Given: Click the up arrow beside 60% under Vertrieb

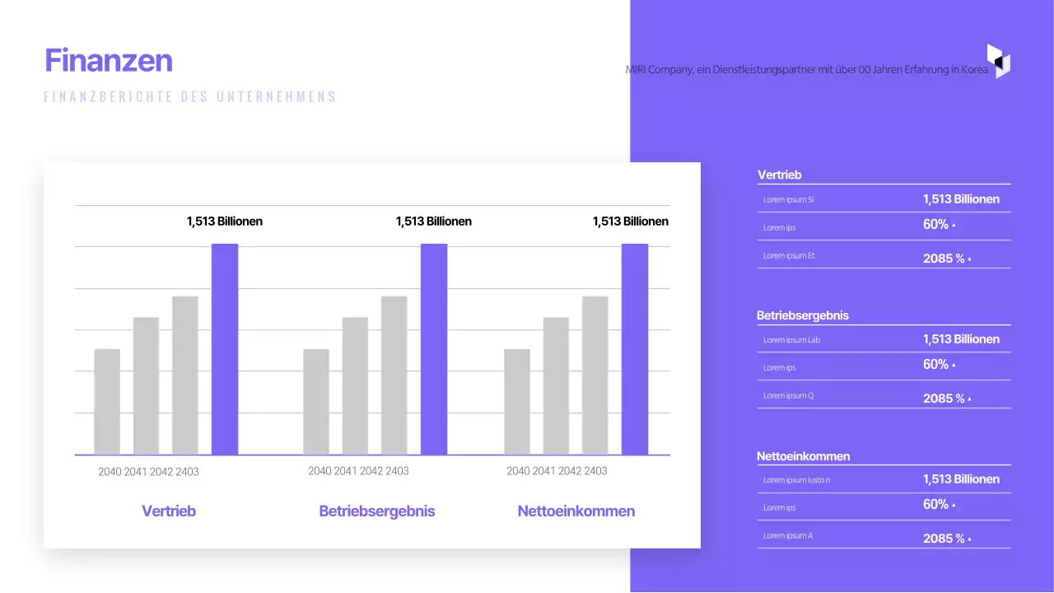Looking at the screenshot, I should (x=954, y=225).
